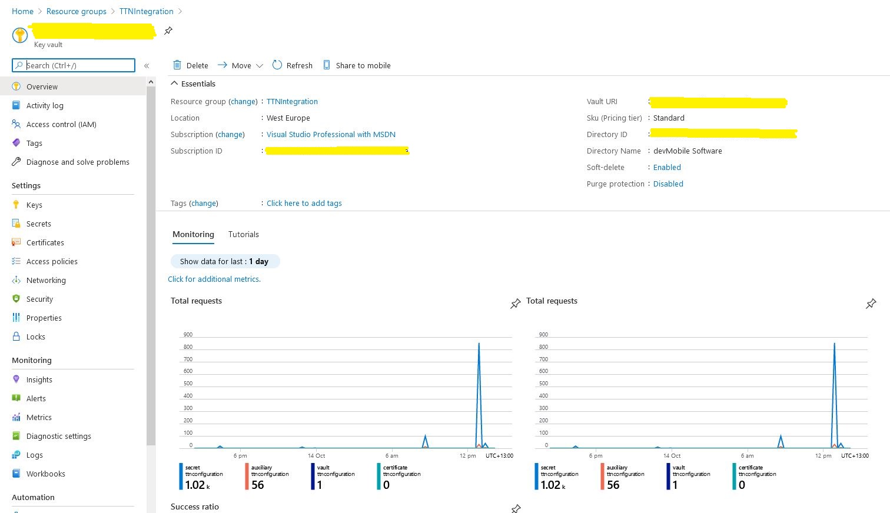Click the Refresh icon

(x=277, y=65)
